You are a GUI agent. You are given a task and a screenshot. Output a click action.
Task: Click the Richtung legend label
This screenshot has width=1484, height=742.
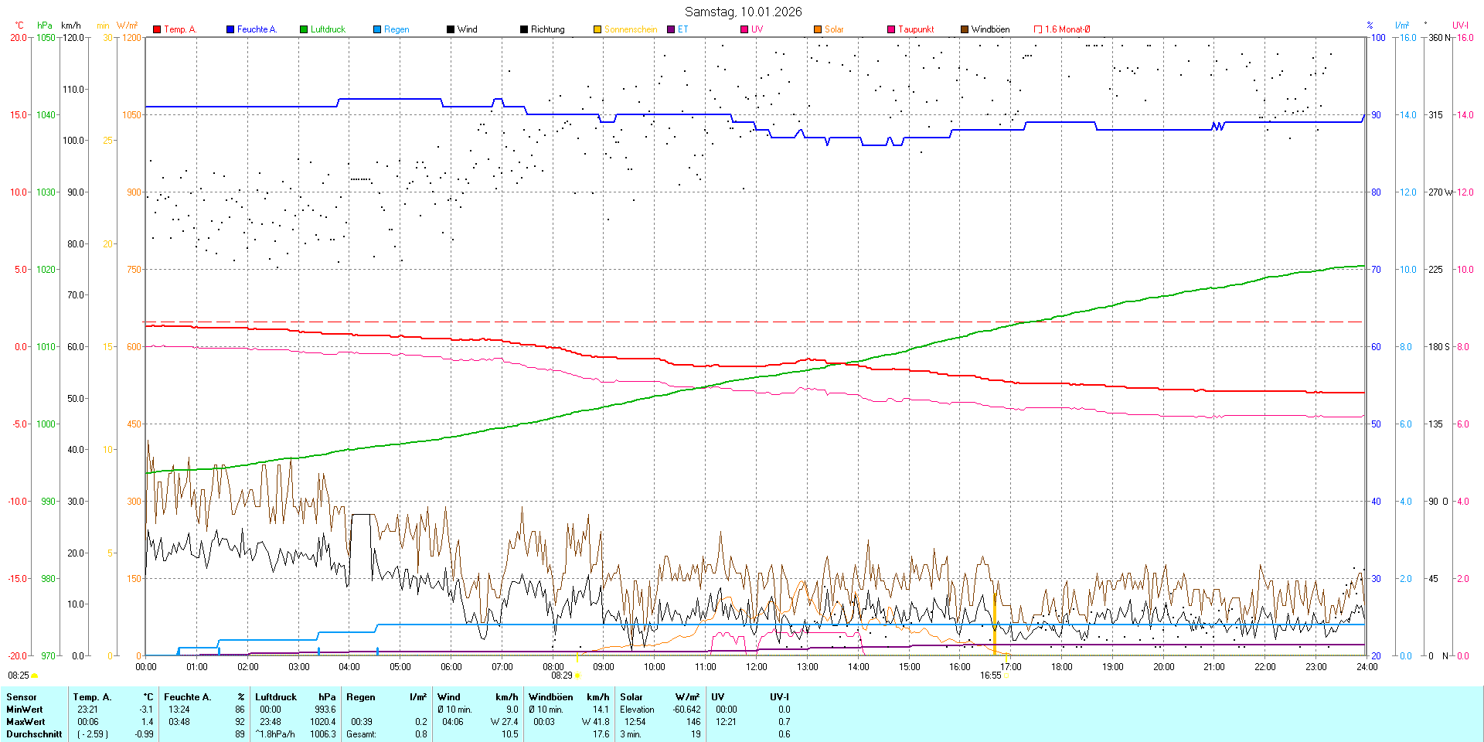pyautogui.click(x=547, y=29)
